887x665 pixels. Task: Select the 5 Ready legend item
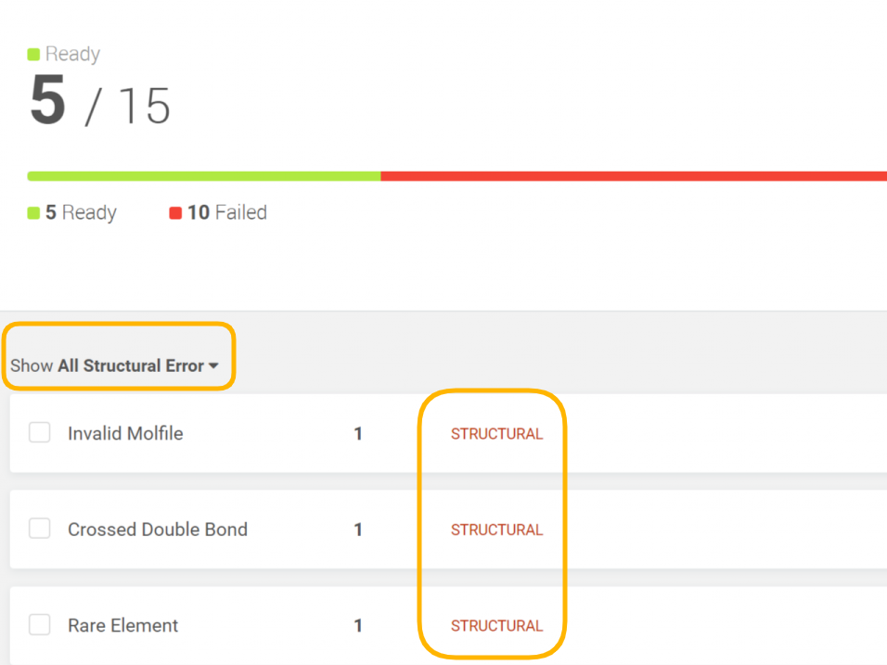click(72, 213)
